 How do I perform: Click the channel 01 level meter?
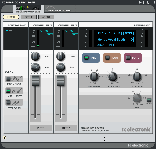click(x=38, y=39)
